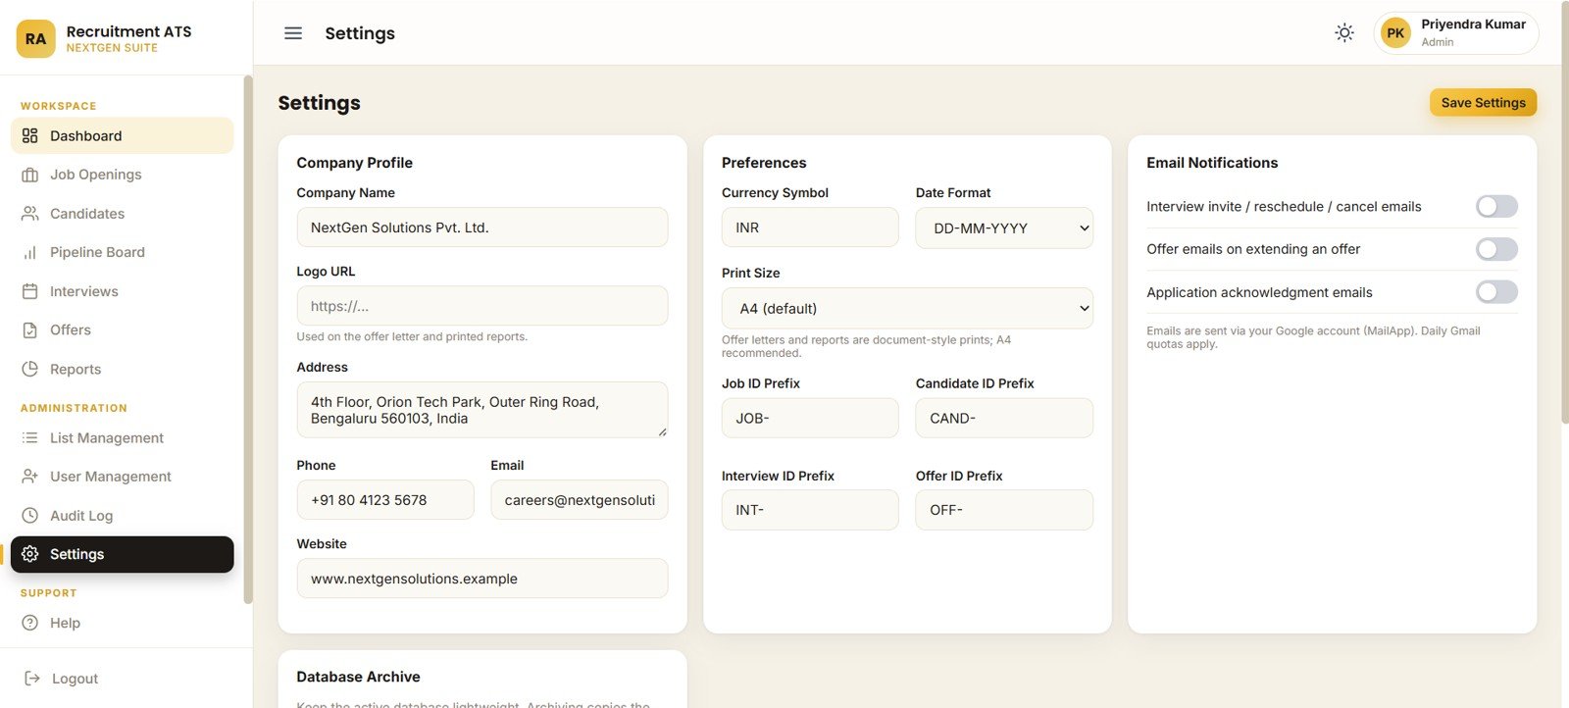
Task: Click the Reports pie chart icon
Action: [30, 370]
